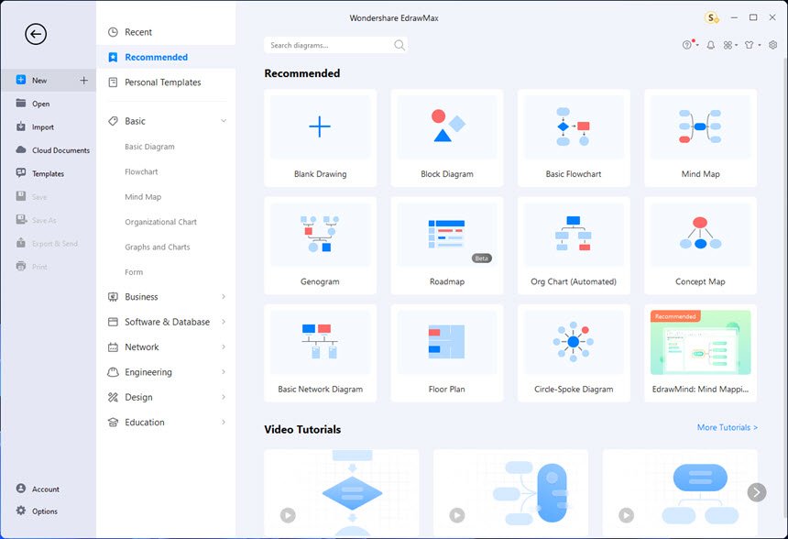Choose the Basic Flowchart template

574,138
